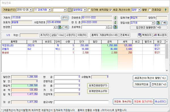Open 품목의 거래내력(Ctrl+B) button

pos(105,35)
